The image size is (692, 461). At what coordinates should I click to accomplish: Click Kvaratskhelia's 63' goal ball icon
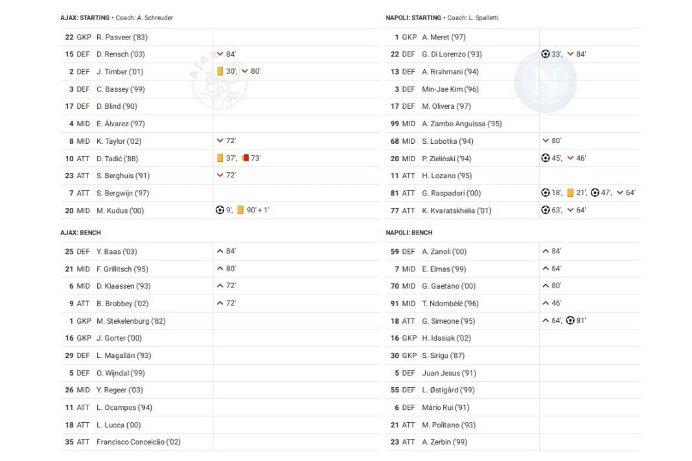click(546, 210)
